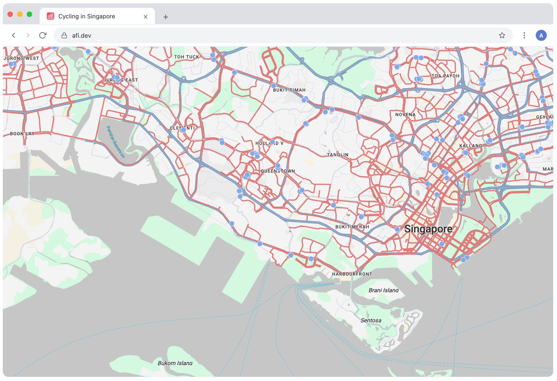The image size is (557, 381).
Task: Open the profile avatar labeled A
Action: click(x=541, y=35)
